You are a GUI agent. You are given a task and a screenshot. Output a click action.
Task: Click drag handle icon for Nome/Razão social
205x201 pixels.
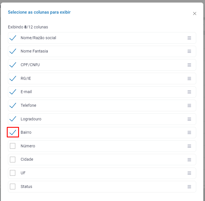[189, 38]
